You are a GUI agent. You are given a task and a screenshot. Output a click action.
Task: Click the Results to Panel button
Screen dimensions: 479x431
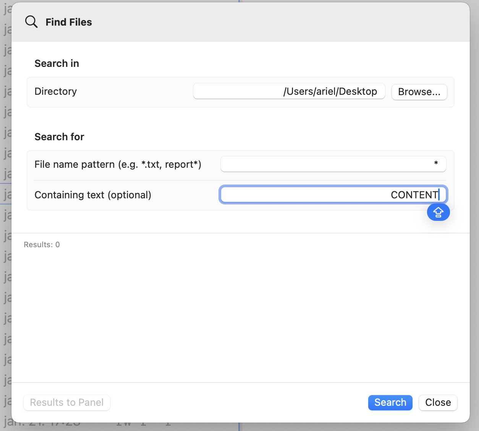[66, 402]
